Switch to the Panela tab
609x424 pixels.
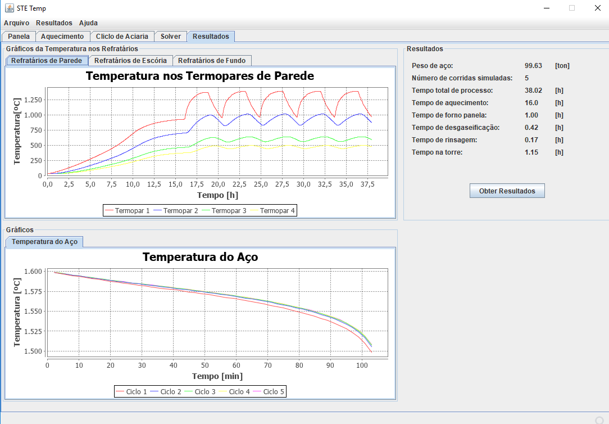[19, 37]
